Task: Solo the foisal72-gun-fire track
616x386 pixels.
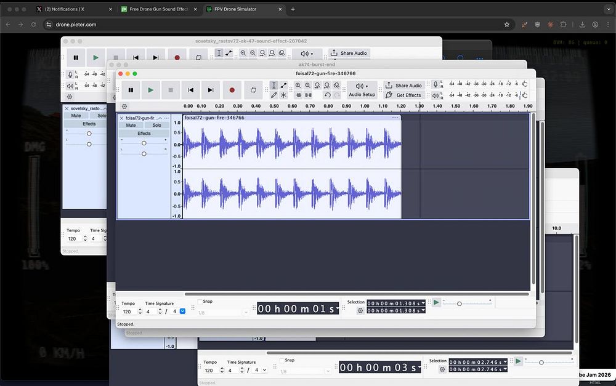Action: click(x=156, y=125)
